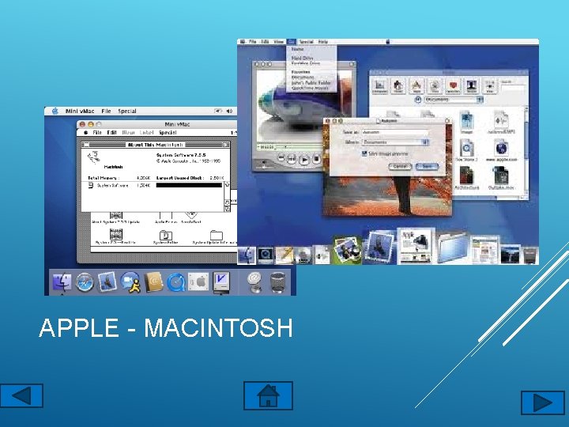Open File menu inside the emulated Mac

click(x=97, y=133)
